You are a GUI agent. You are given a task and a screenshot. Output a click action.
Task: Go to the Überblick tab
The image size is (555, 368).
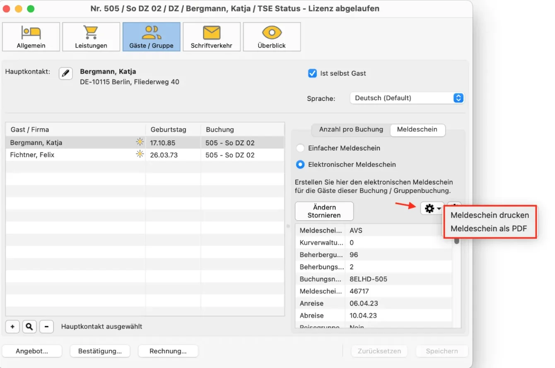(272, 37)
